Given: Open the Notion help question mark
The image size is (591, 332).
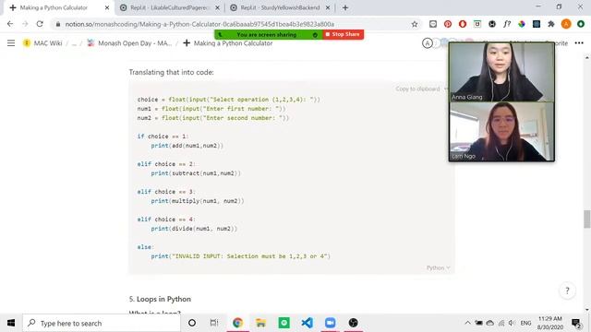Looking at the screenshot, I should click(x=567, y=290).
